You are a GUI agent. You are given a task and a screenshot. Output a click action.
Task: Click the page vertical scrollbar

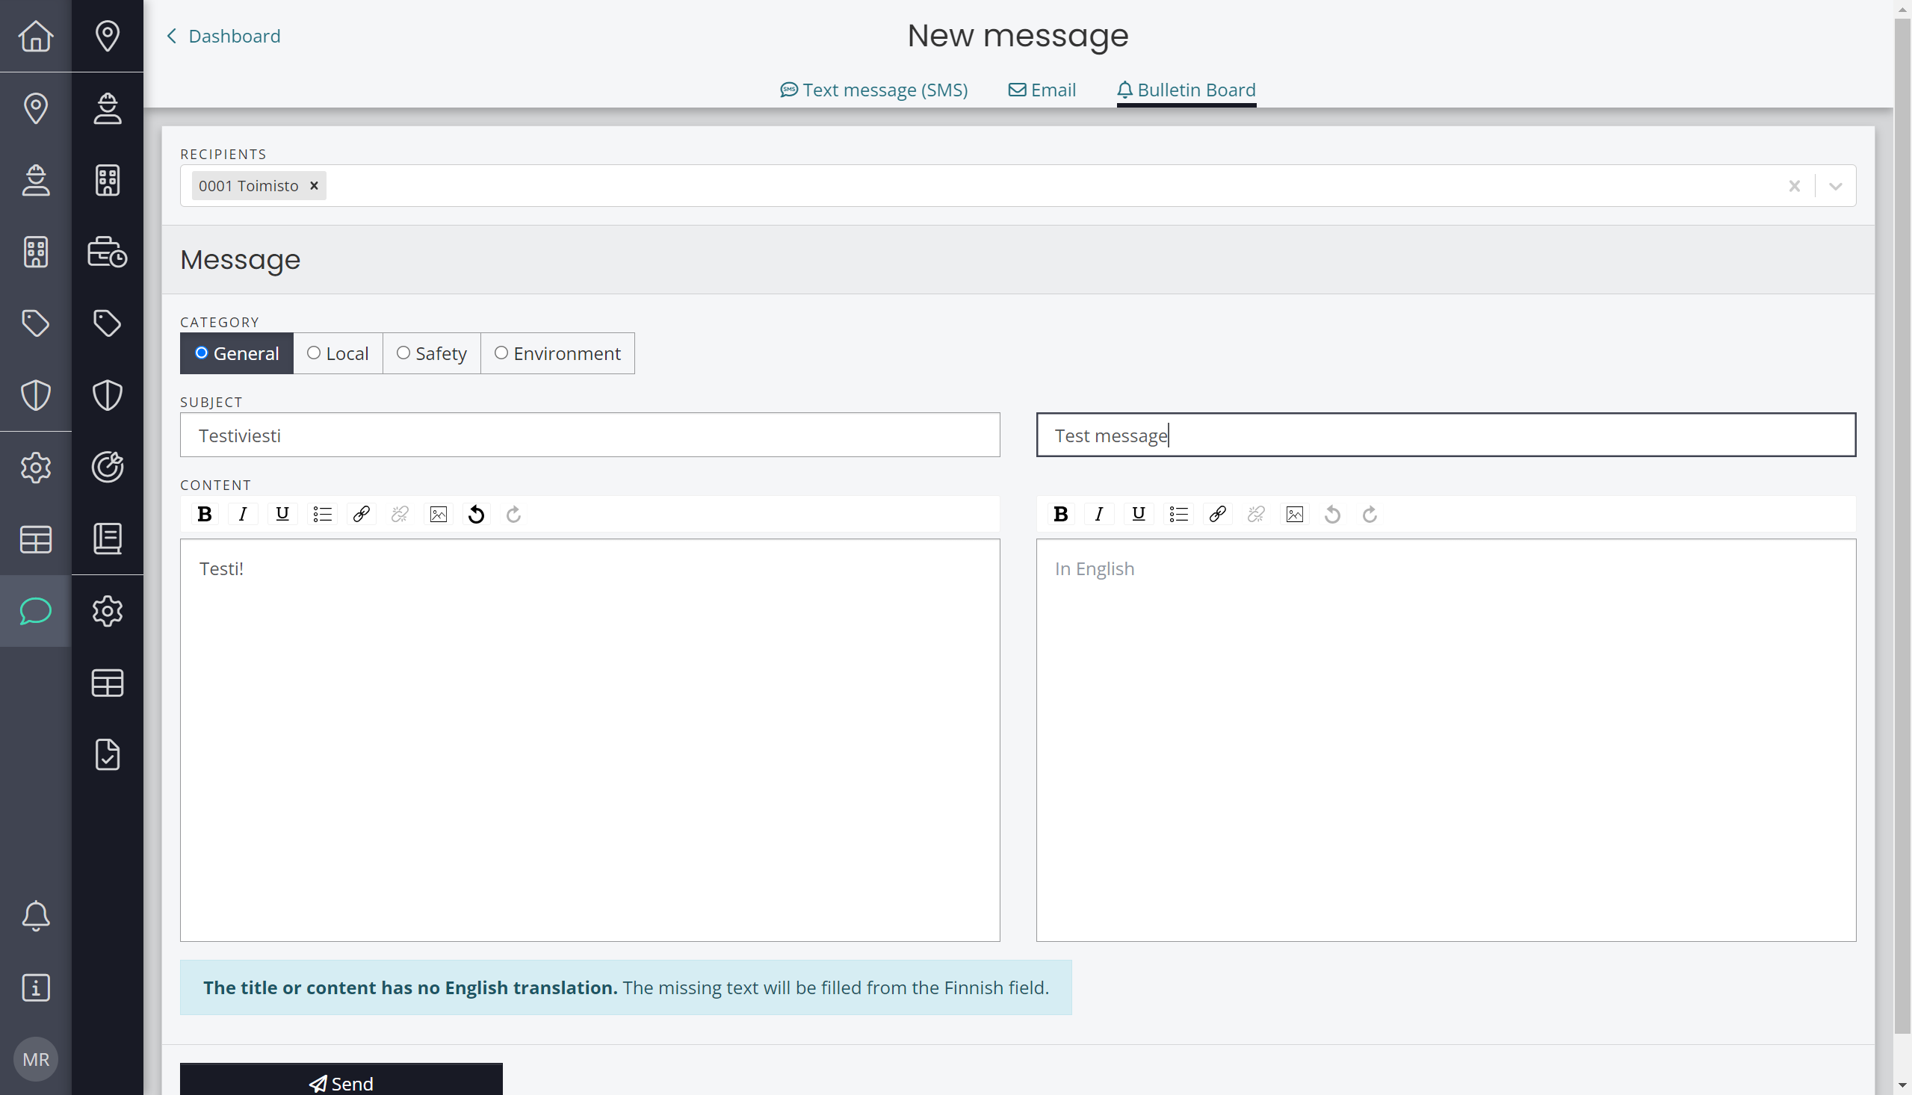pyautogui.click(x=1902, y=527)
